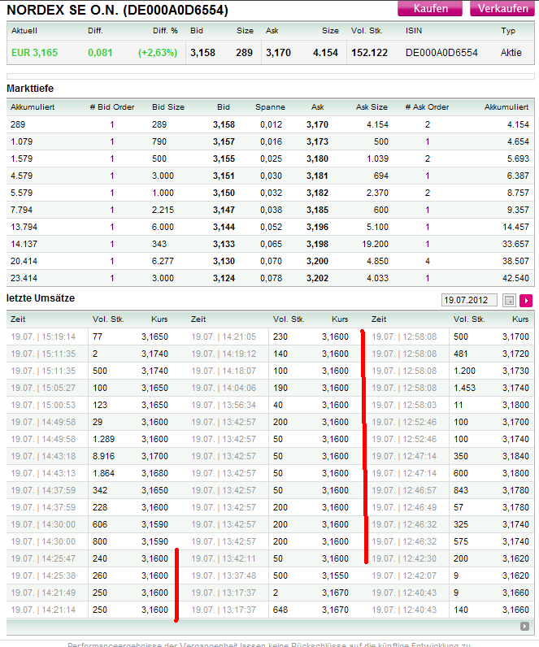539x647 pixels.
Task: Click the ask price 3,202 in Markttiefe
Action: coord(317,279)
